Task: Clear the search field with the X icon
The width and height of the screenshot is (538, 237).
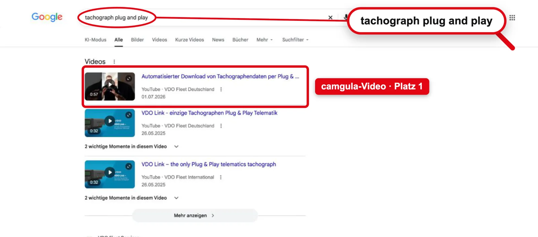Action: tap(331, 17)
